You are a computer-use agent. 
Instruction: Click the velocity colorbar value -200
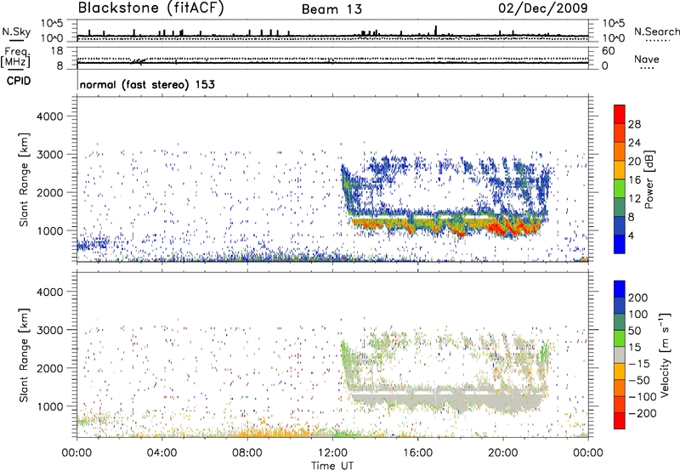point(643,413)
